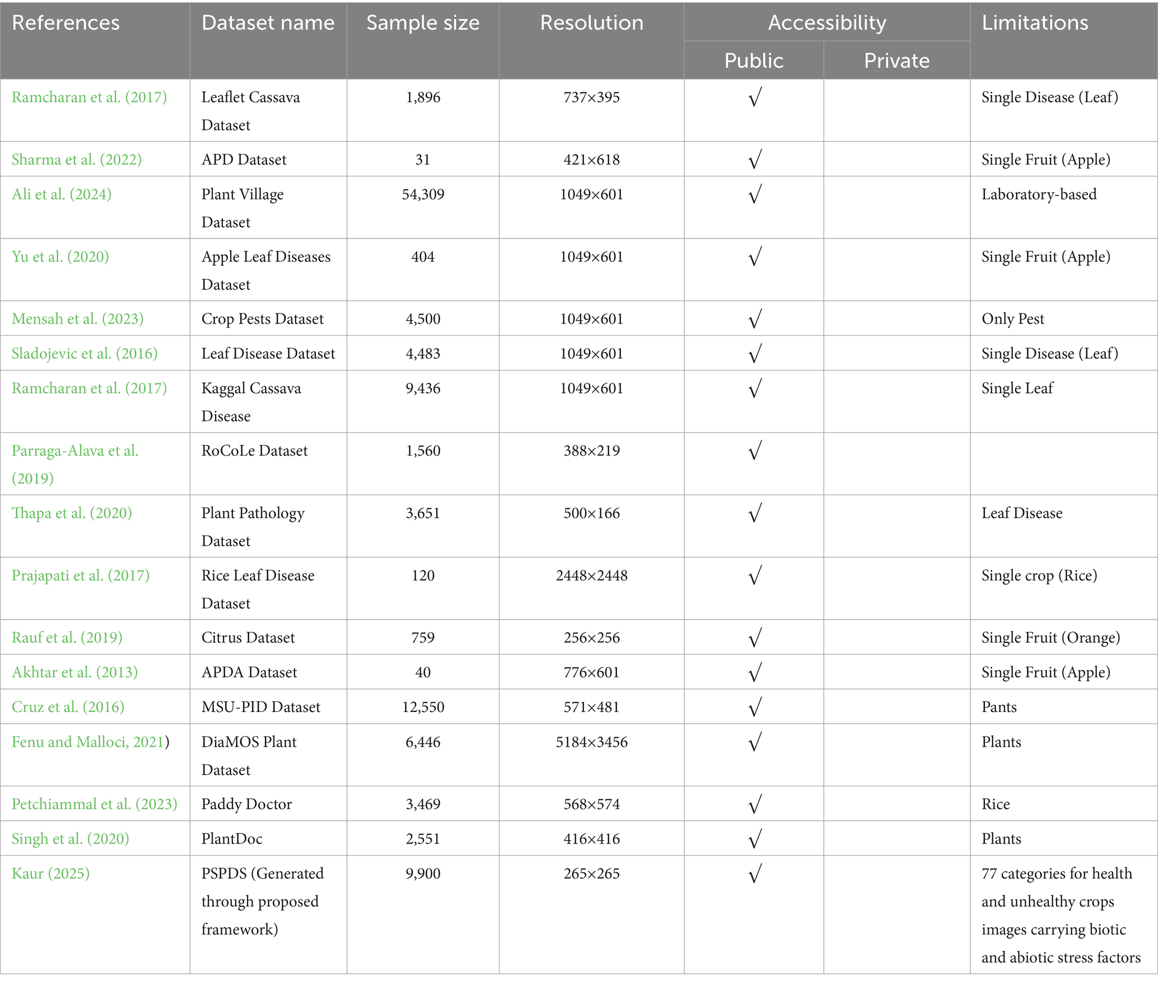The width and height of the screenshot is (1158, 984).
Task: Select the Sladojevic et al. (2016) reference
Action: click(85, 353)
